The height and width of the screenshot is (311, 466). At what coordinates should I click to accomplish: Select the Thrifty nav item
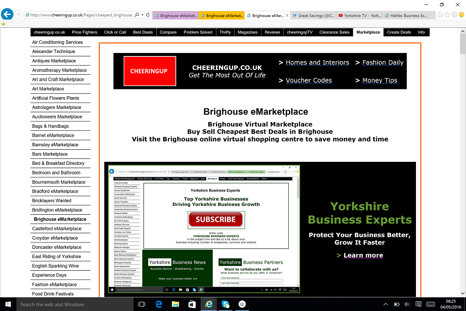(225, 32)
